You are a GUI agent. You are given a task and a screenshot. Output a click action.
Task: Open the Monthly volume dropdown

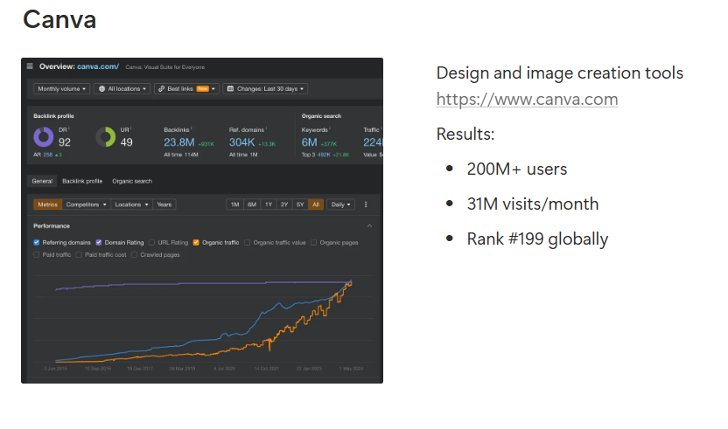point(61,88)
